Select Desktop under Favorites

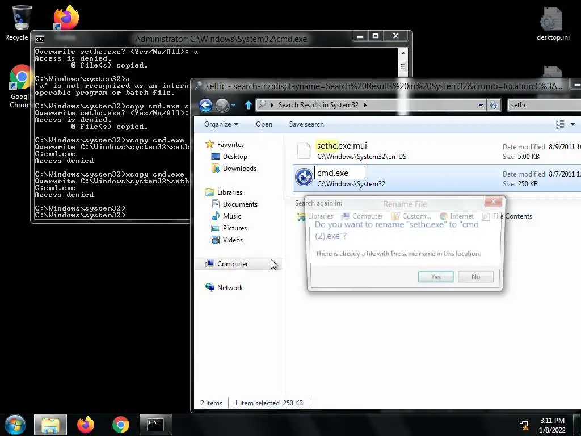tap(235, 157)
